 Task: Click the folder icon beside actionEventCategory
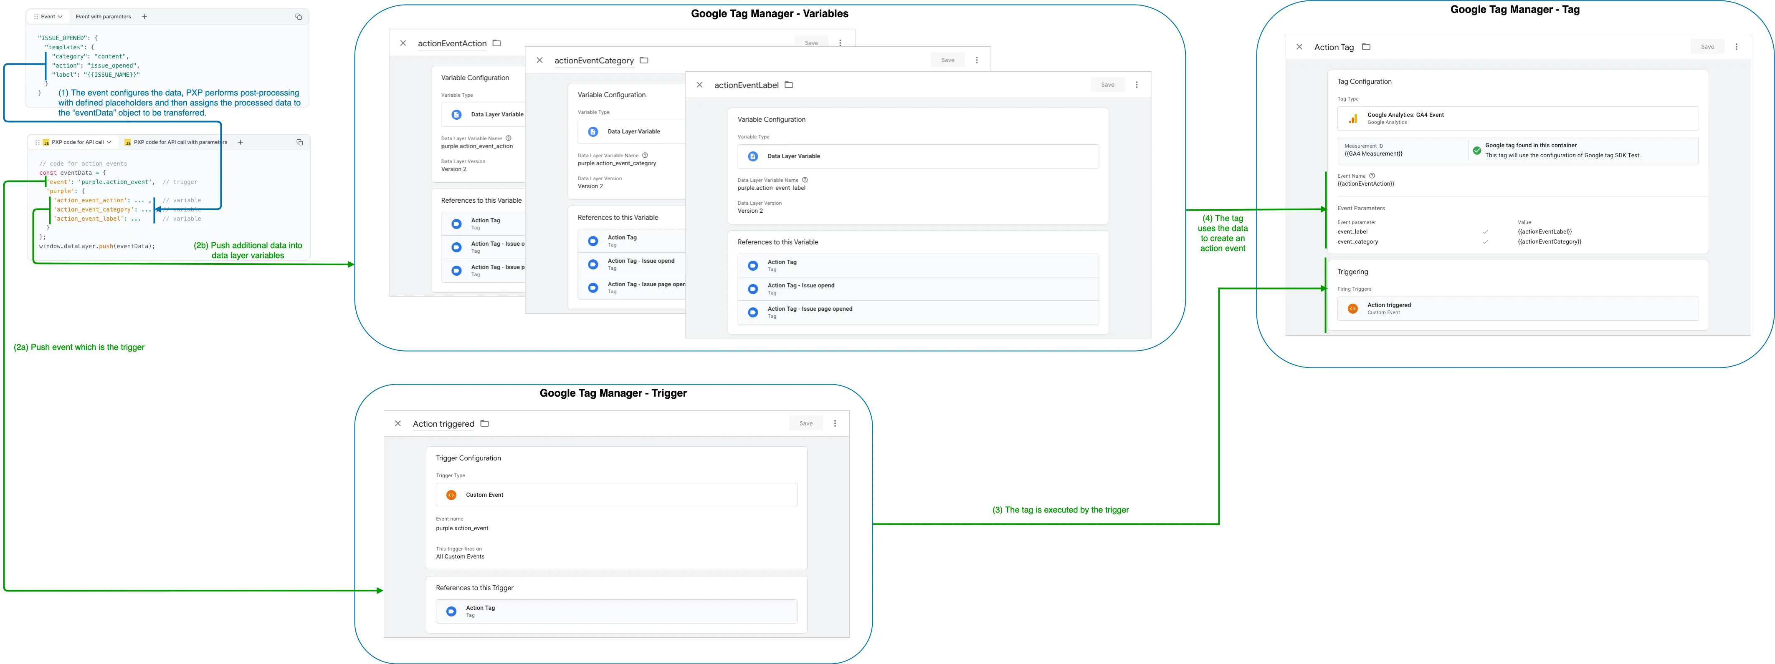point(644,60)
